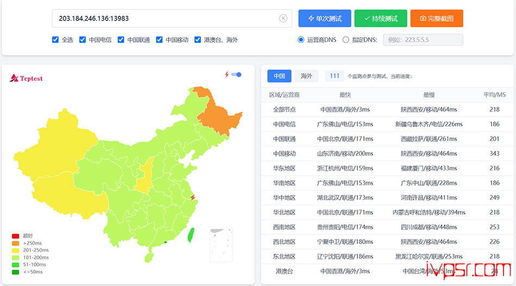The image size is (516, 286).
Task: Click the red 超时 legend swatch
Action: click(x=15, y=236)
